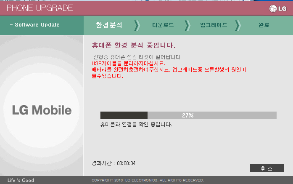Click the 진행중 휴대폰 전원 리셋이 일어납니다 text
Screen dimensions: 293x184
pyautogui.click(x=137, y=57)
